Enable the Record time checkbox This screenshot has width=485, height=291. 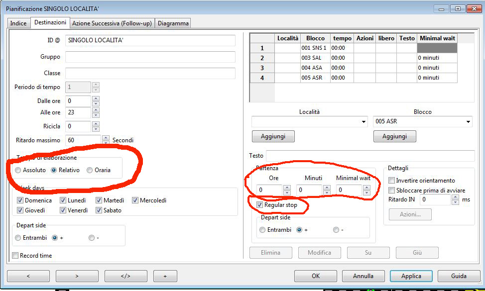[x=15, y=256]
